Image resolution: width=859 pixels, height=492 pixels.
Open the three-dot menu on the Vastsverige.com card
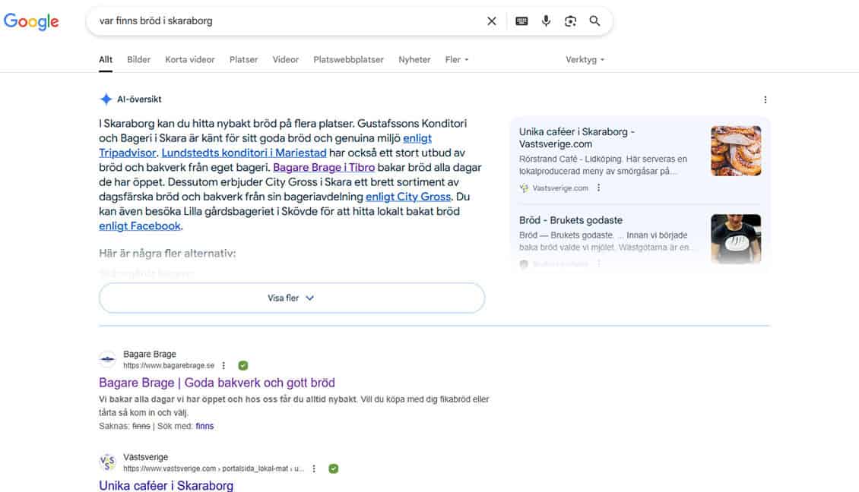pyautogui.click(x=597, y=188)
